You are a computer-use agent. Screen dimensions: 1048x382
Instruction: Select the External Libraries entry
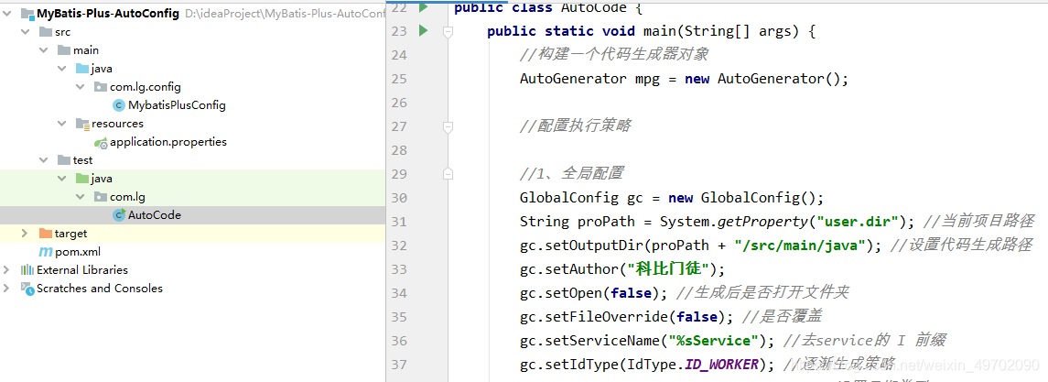click(82, 270)
